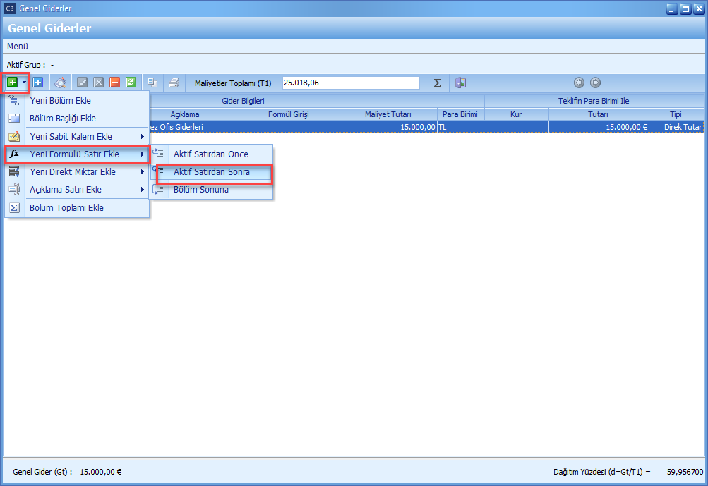Click the orange minus delete icon
Screen dimensions: 708x486
(x=114, y=83)
